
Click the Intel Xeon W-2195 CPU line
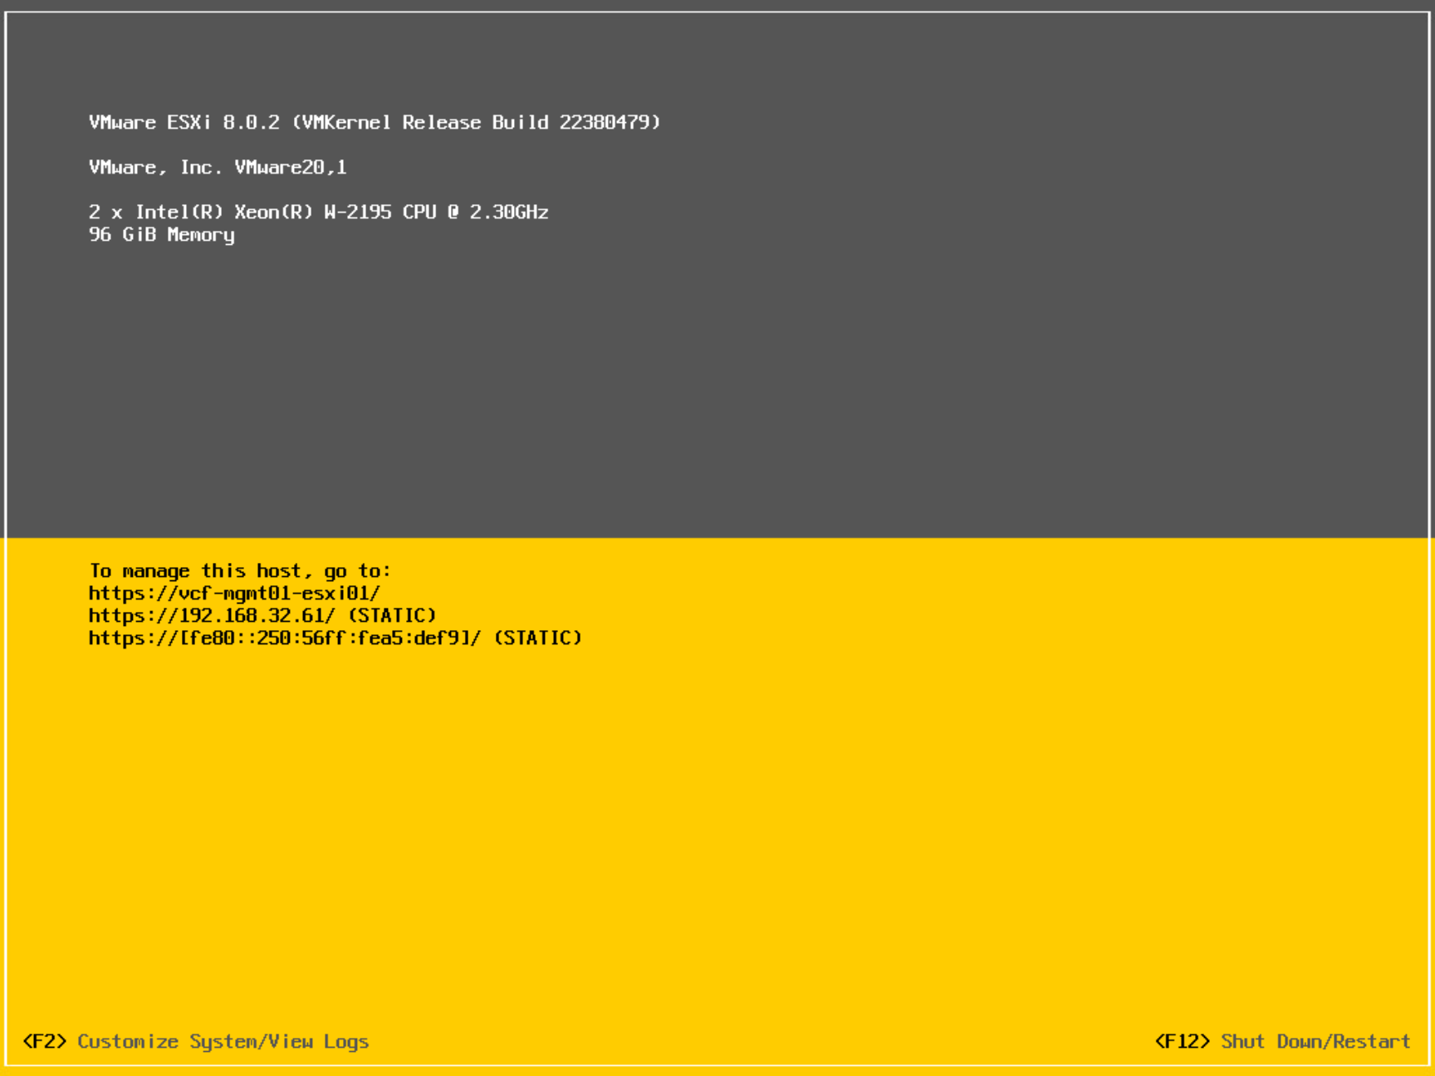pyautogui.click(x=318, y=212)
